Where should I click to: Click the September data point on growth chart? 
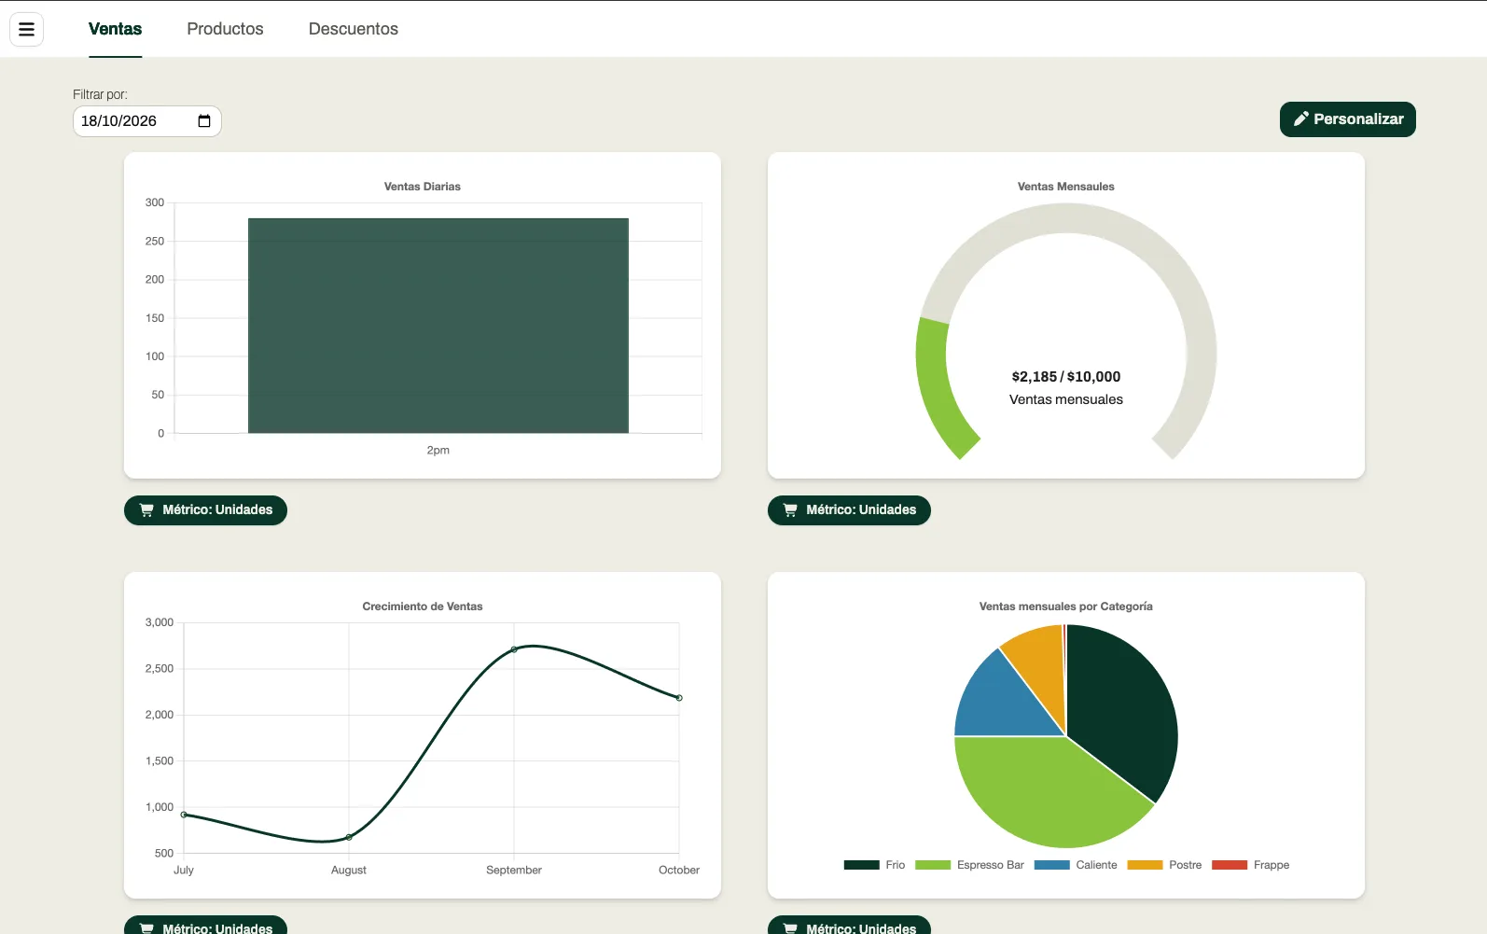tap(514, 649)
